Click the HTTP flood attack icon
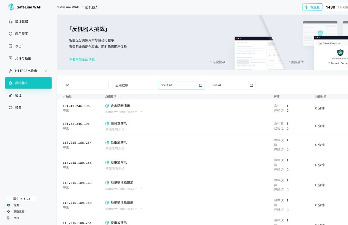348x225 pixels. click(x=10, y=71)
